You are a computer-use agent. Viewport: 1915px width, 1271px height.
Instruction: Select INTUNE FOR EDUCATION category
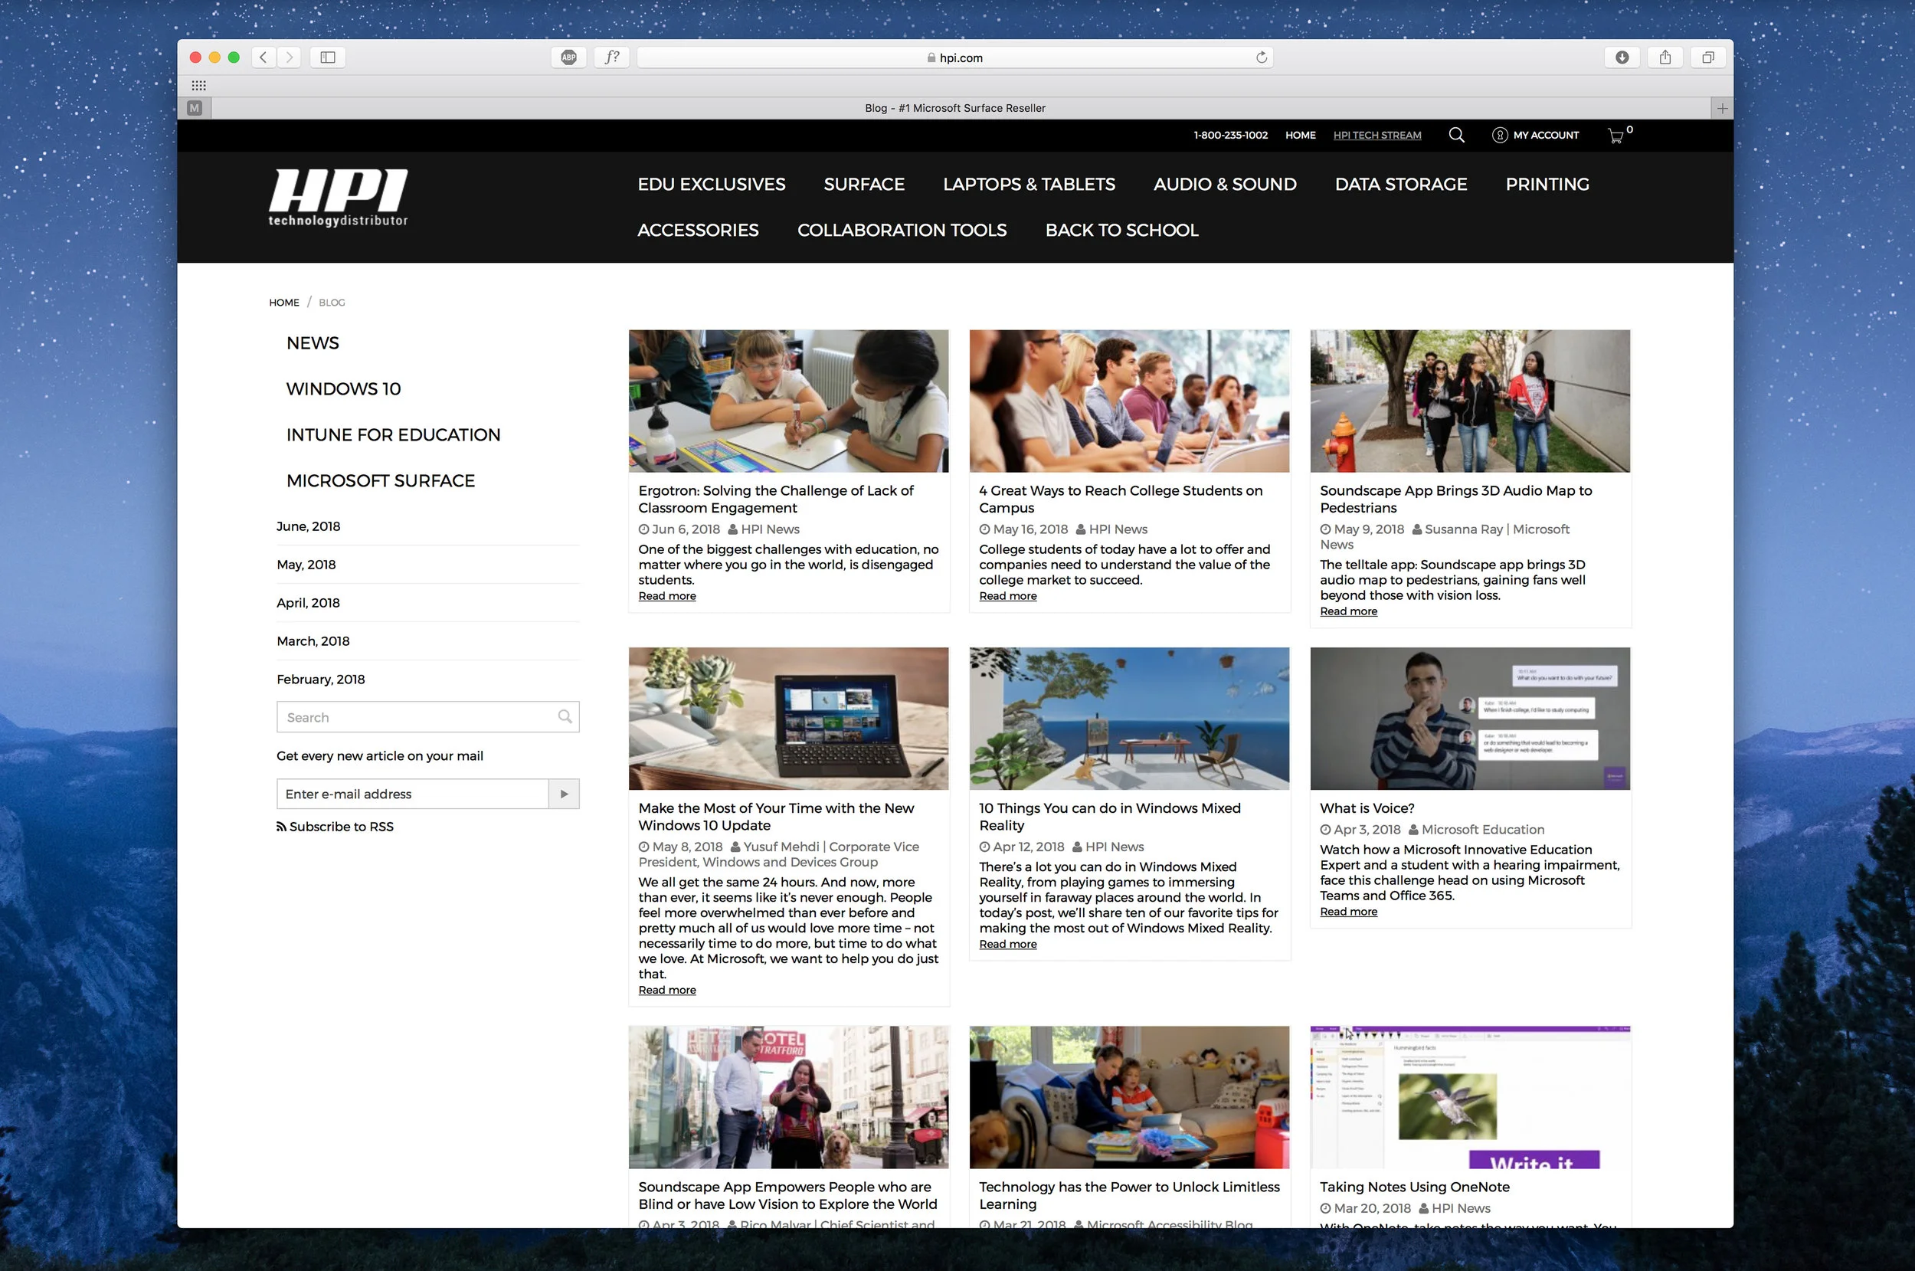[393, 435]
